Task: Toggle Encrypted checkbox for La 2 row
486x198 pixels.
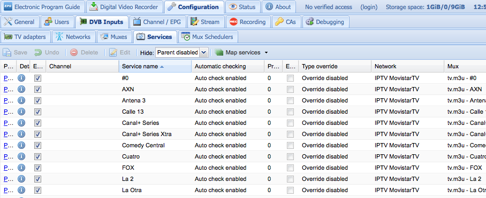Action: (291, 179)
